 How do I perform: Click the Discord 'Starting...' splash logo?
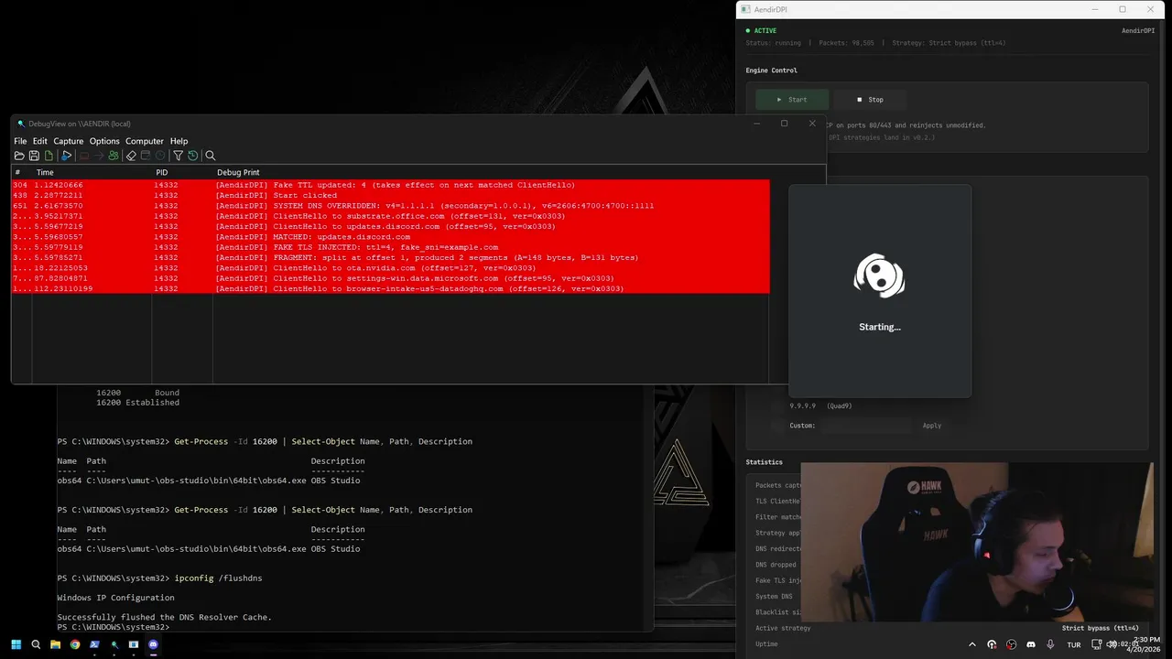click(x=880, y=275)
